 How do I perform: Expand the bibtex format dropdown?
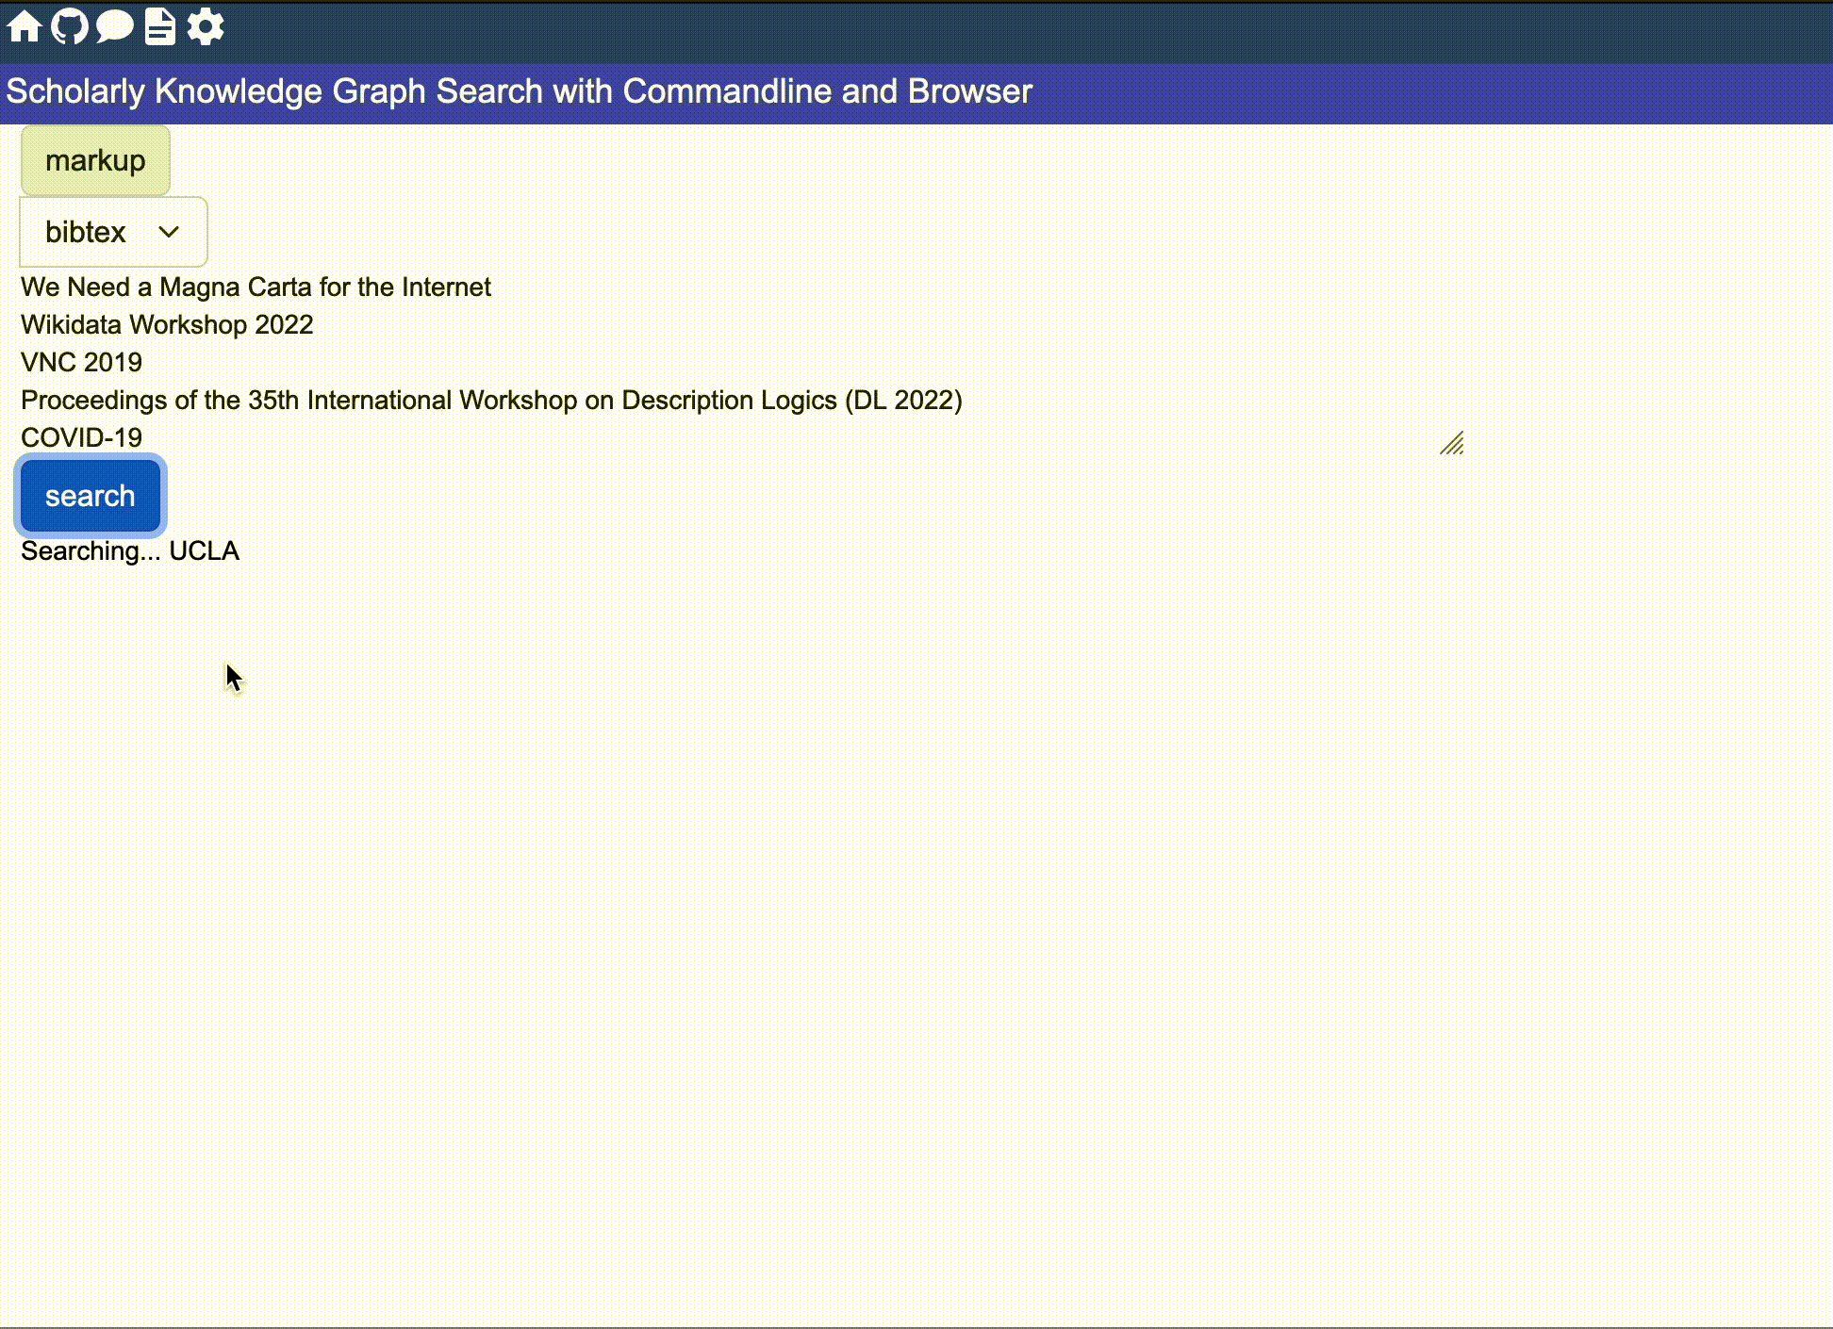[x=112, y=232]
